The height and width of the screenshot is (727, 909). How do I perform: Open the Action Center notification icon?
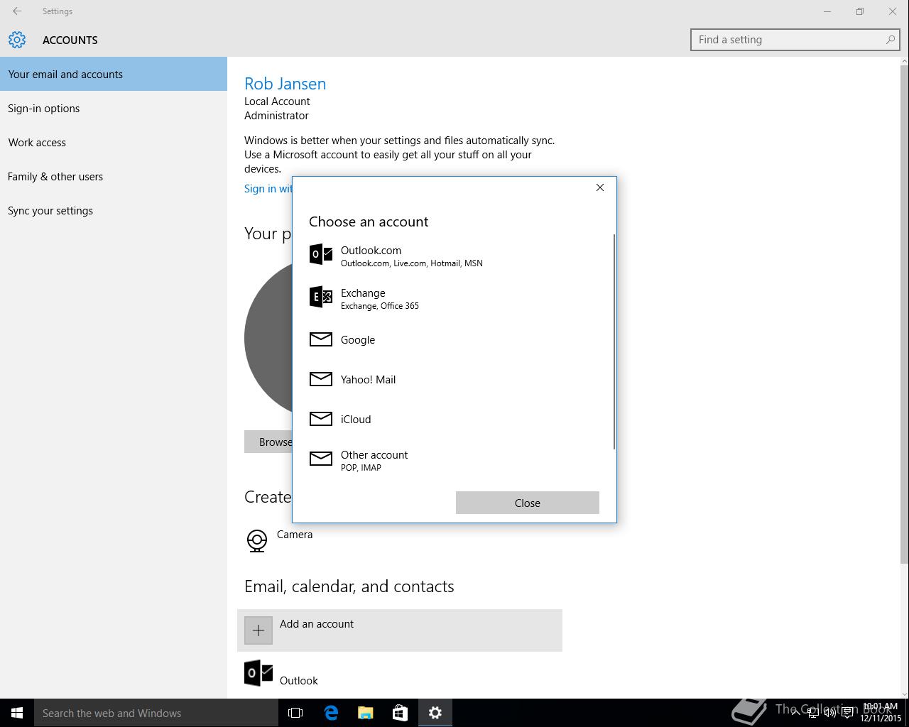click(x=847, y=713)
